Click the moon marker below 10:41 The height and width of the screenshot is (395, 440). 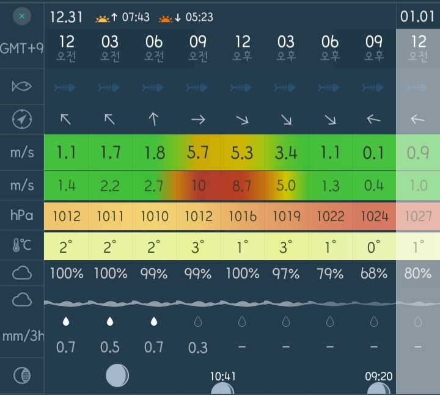(222, 388)
